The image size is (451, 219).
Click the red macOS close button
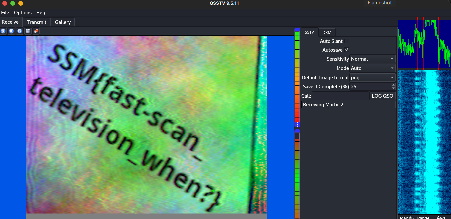(5, 3)
